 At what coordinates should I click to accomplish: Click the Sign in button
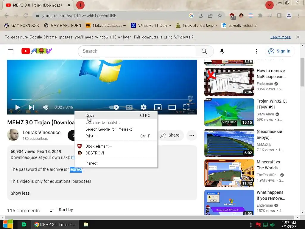click(280, 51)
